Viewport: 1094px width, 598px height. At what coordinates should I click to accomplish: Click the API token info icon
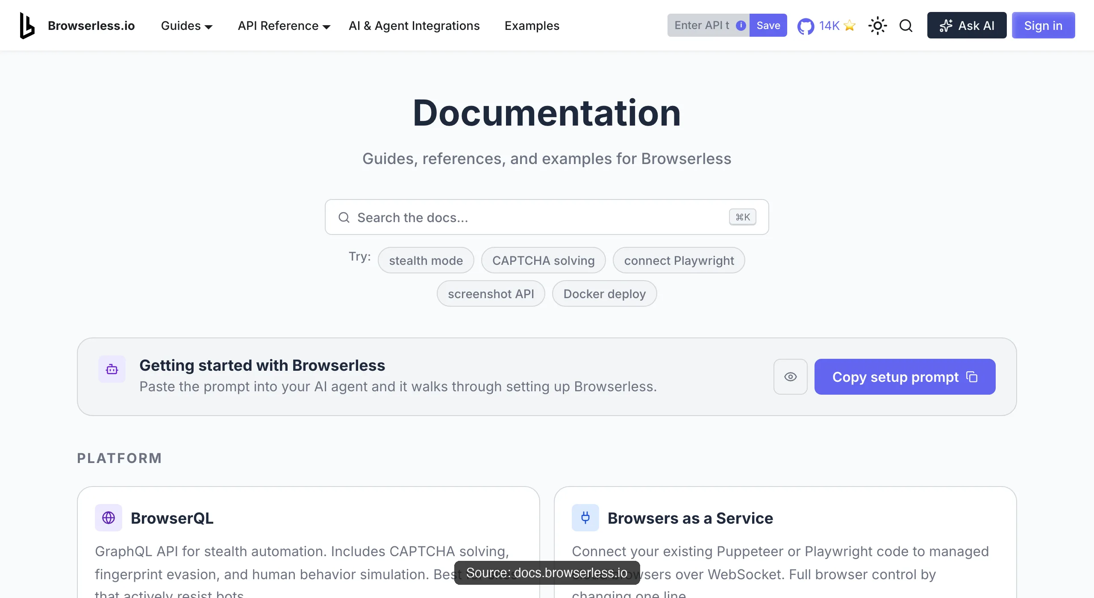(741, 26)
